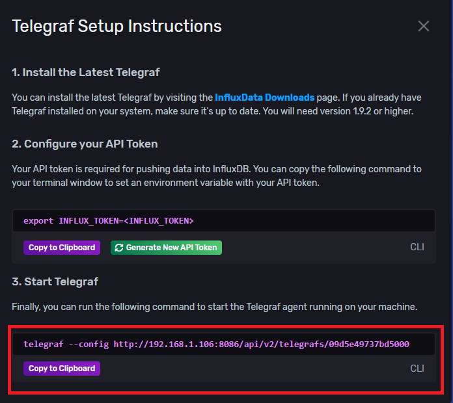The width and height of the screenshot is (453, 403).
Task: Click the CLI label beside the token command
Action: click(x=417, y=248)
